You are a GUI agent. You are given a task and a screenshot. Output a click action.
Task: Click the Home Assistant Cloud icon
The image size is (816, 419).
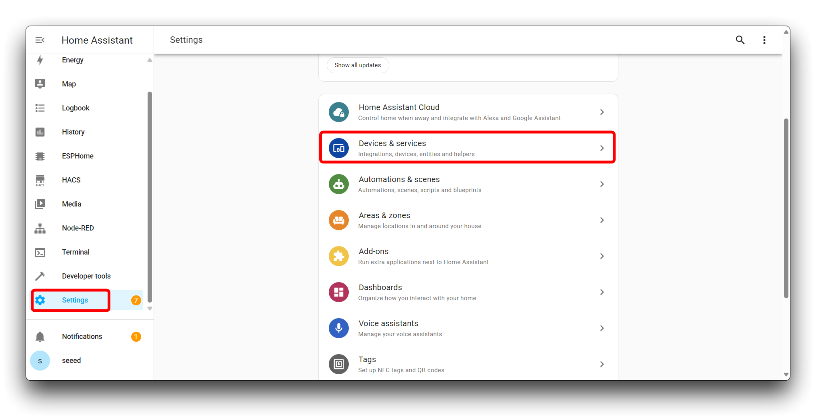(339, 112)
